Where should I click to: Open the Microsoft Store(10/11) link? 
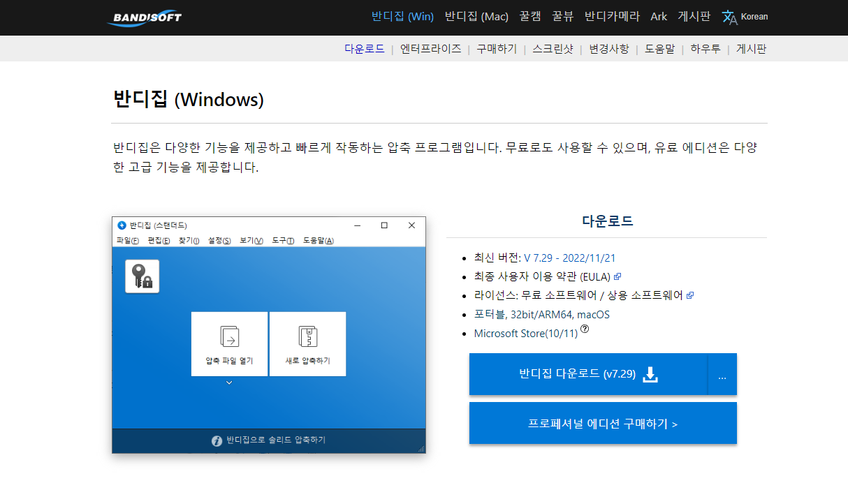pyautogui.click(x=526, y=334)
